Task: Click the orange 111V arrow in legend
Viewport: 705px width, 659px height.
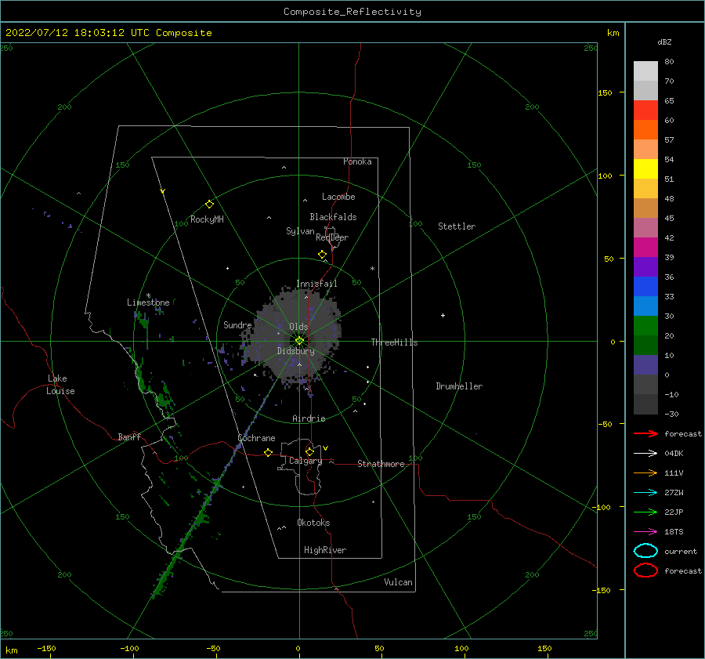Action: 645,473
